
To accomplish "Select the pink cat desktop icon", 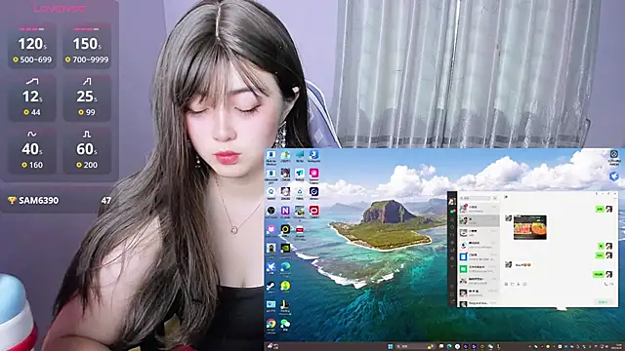I will point(271,230).
